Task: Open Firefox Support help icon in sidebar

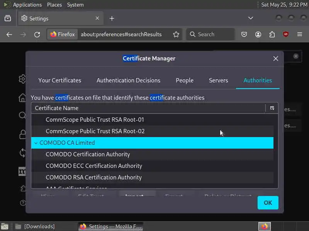Action: click(23, 203)
